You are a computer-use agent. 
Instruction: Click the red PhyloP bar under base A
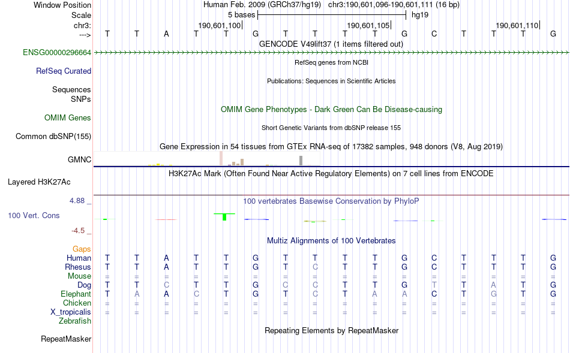[166, 219]
